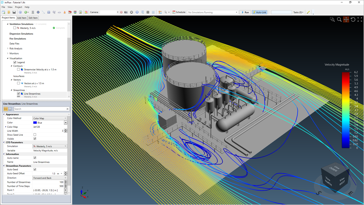The width and height of the screenshot is (364, 205).
Task: Open the Project menu
Action: [x=18, y=7]
